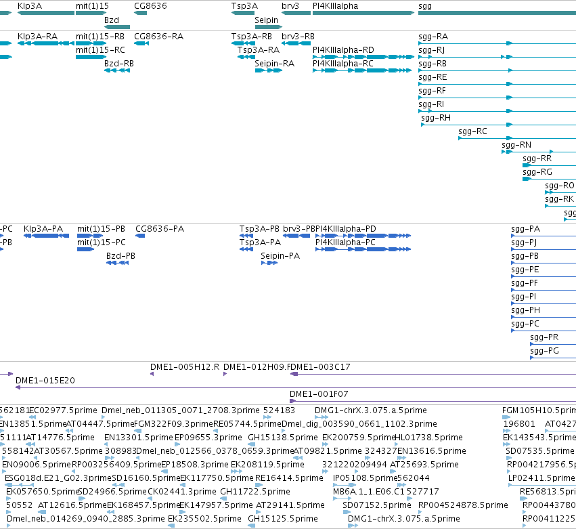Select the RE16414.5prime EST label
Image resolution: width=576 pixels, height=529 pixels.
(289, 478)
